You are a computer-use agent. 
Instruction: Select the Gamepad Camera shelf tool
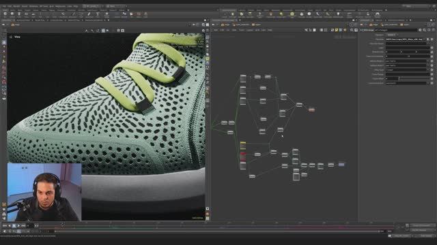tap(378, 15)
